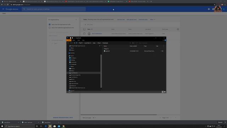
Task: Click the Search Downloads field
Action: point(150,43)
